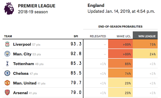The image size is (161, 98).
Task: Click the Arsenal club crest
Action: [x=7, y=92]
